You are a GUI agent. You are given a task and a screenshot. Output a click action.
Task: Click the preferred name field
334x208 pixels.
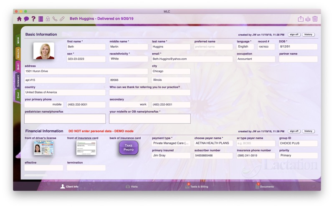coord(213,47)
